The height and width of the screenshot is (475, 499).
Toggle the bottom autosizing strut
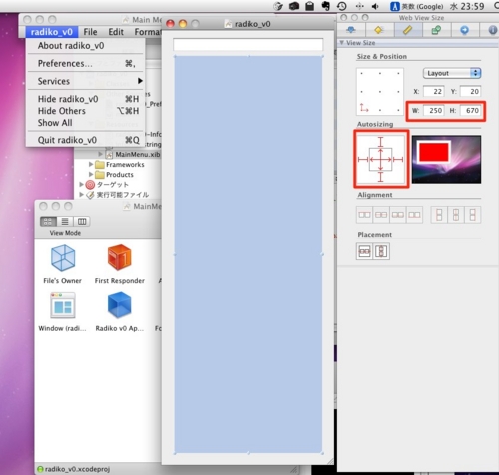381,177
